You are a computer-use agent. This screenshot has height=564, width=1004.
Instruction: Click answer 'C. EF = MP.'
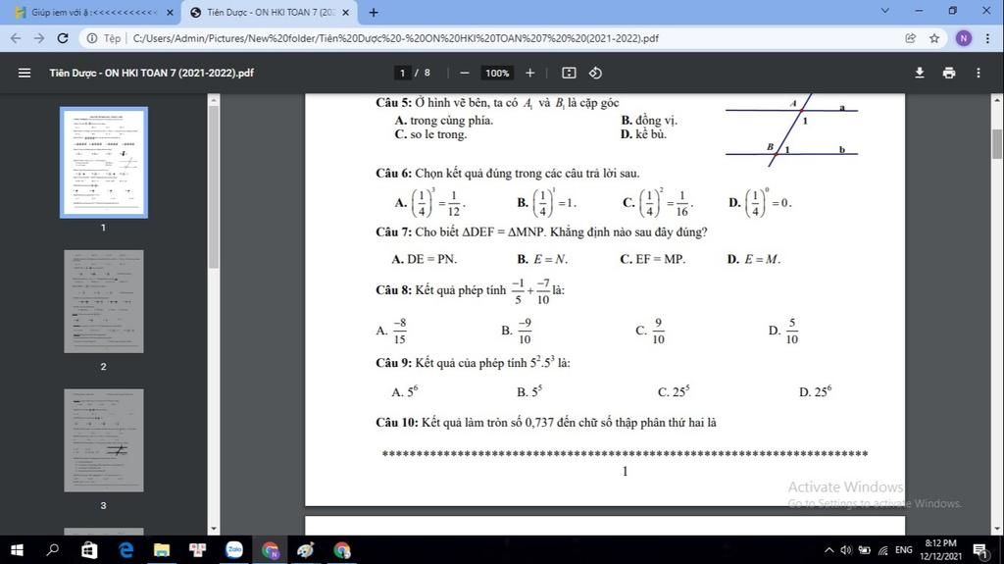652,259
